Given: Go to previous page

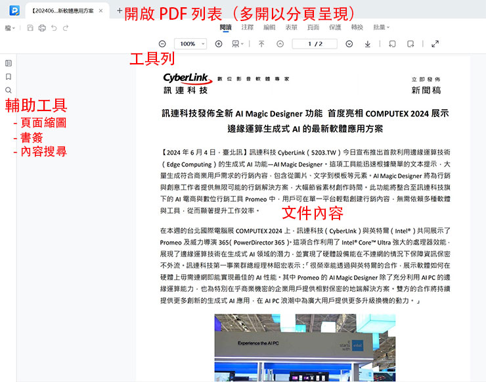Looking at the screenshot, I should click(x=280, y=44).
